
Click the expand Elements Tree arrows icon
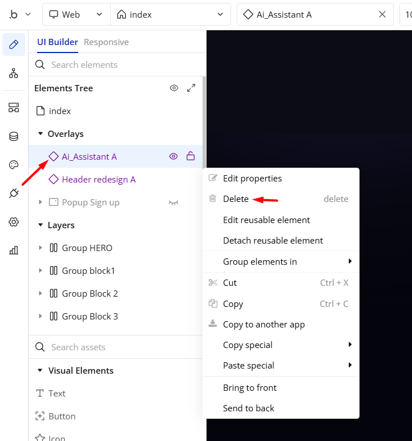(191, 88)
